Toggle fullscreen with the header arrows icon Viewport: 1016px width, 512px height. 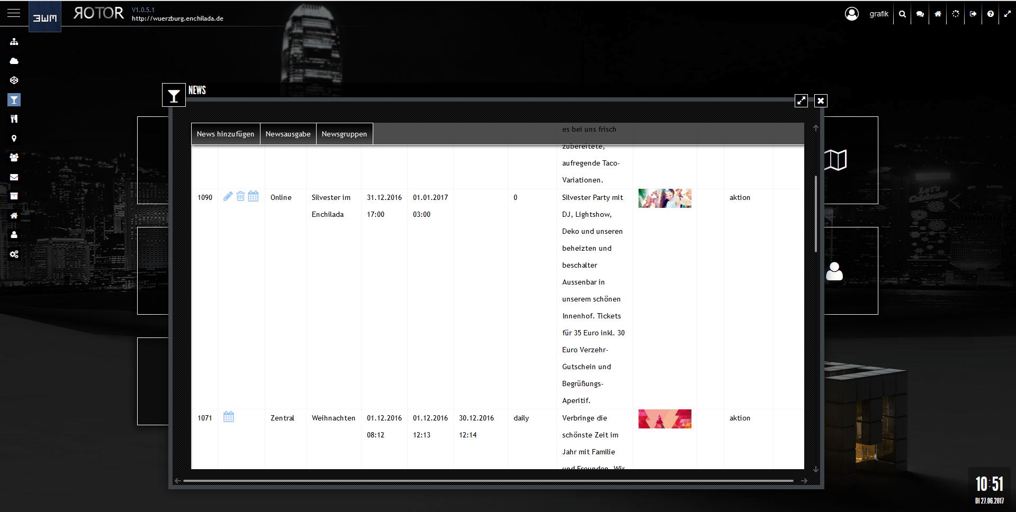(1007, 14)
